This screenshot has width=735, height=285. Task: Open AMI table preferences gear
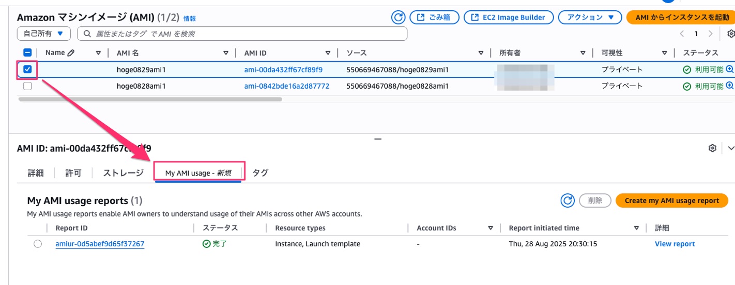(731, 33)
